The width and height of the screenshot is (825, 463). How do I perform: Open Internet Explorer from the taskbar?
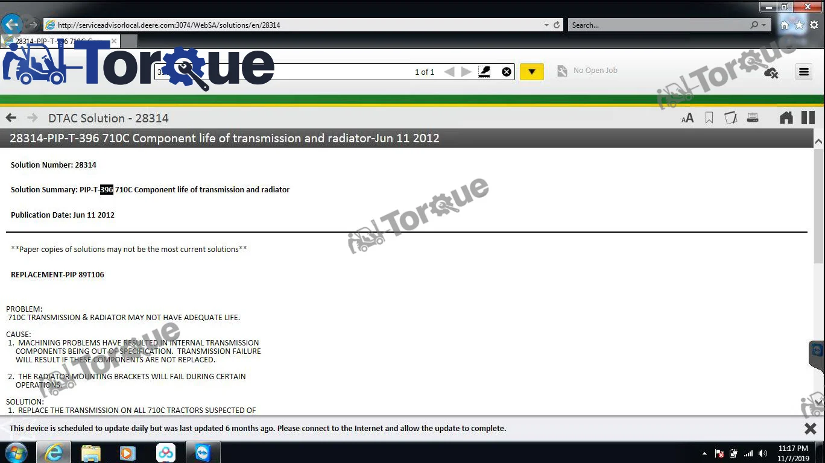(54, 453)
